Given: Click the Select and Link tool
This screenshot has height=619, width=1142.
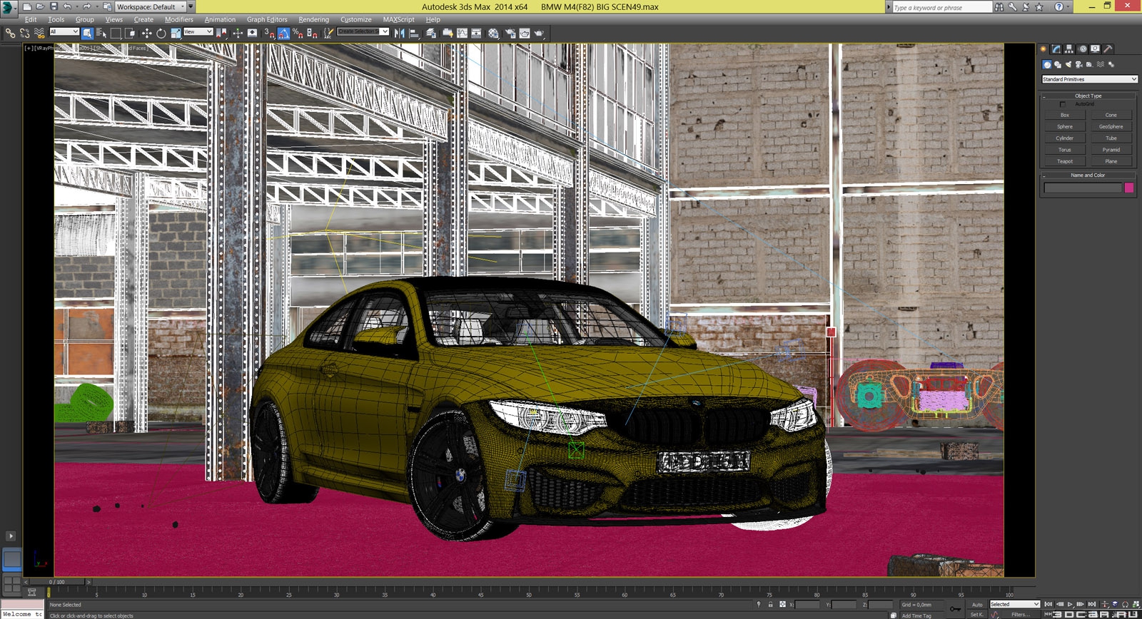Looking at the screenshot, I should pos(10,33).
